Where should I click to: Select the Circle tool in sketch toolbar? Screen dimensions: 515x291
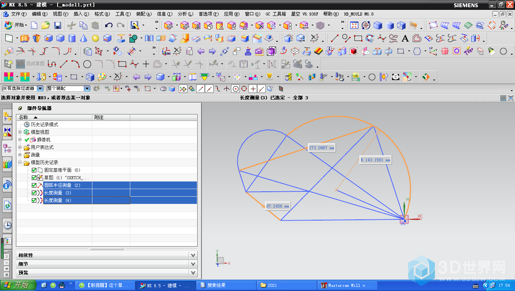tap(87, 64)
